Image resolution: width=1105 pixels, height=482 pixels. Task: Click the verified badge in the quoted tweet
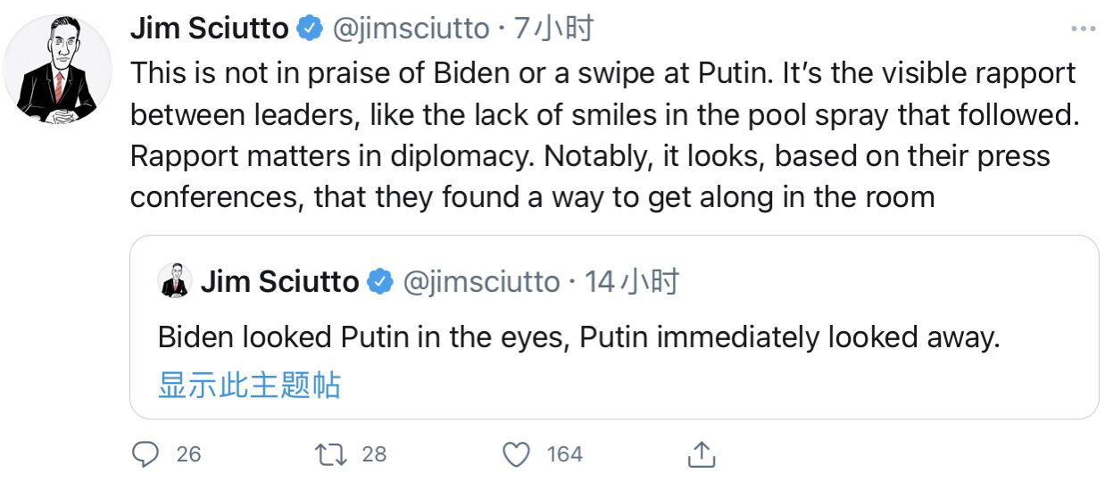381,282
